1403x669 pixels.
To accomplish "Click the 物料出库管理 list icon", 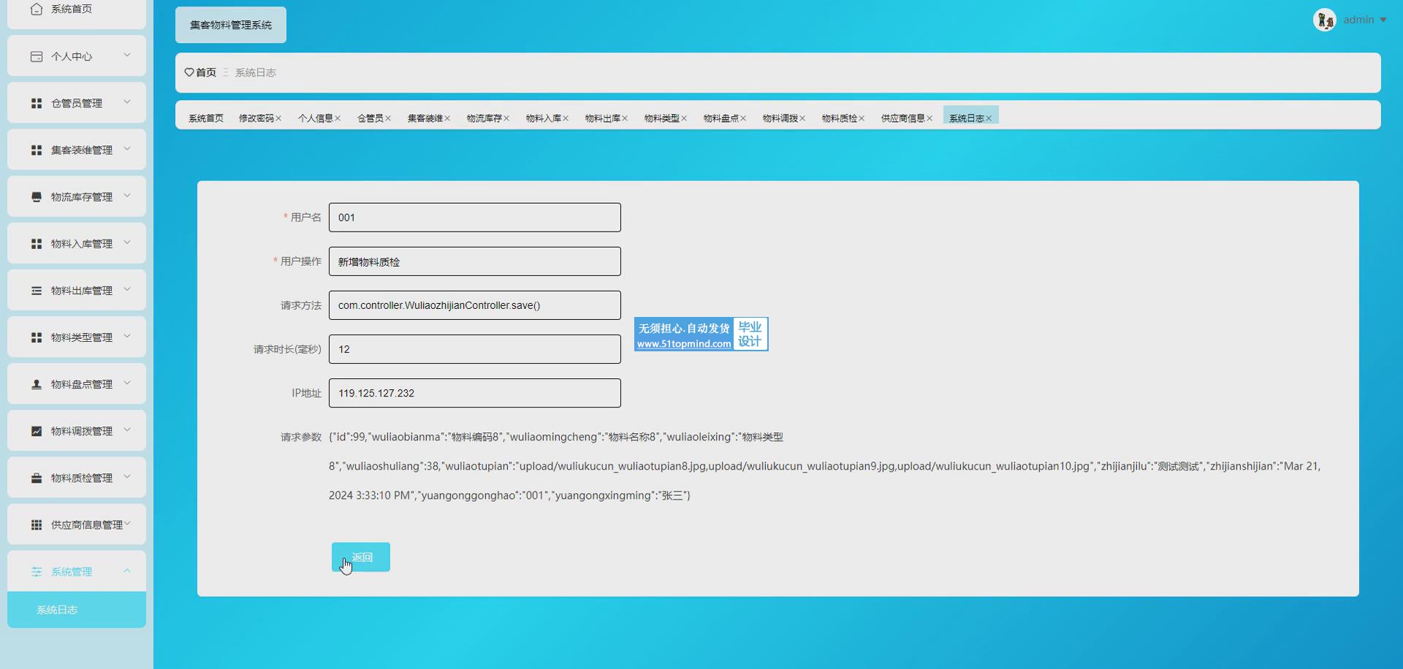I will (37, 291).
